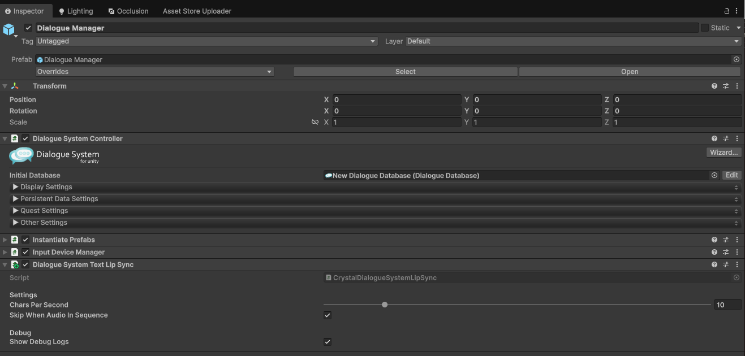Image resolution: width=745 pixels, height=356 pixels.
Task: Click the Position X input field
Action: click(397, 99)
